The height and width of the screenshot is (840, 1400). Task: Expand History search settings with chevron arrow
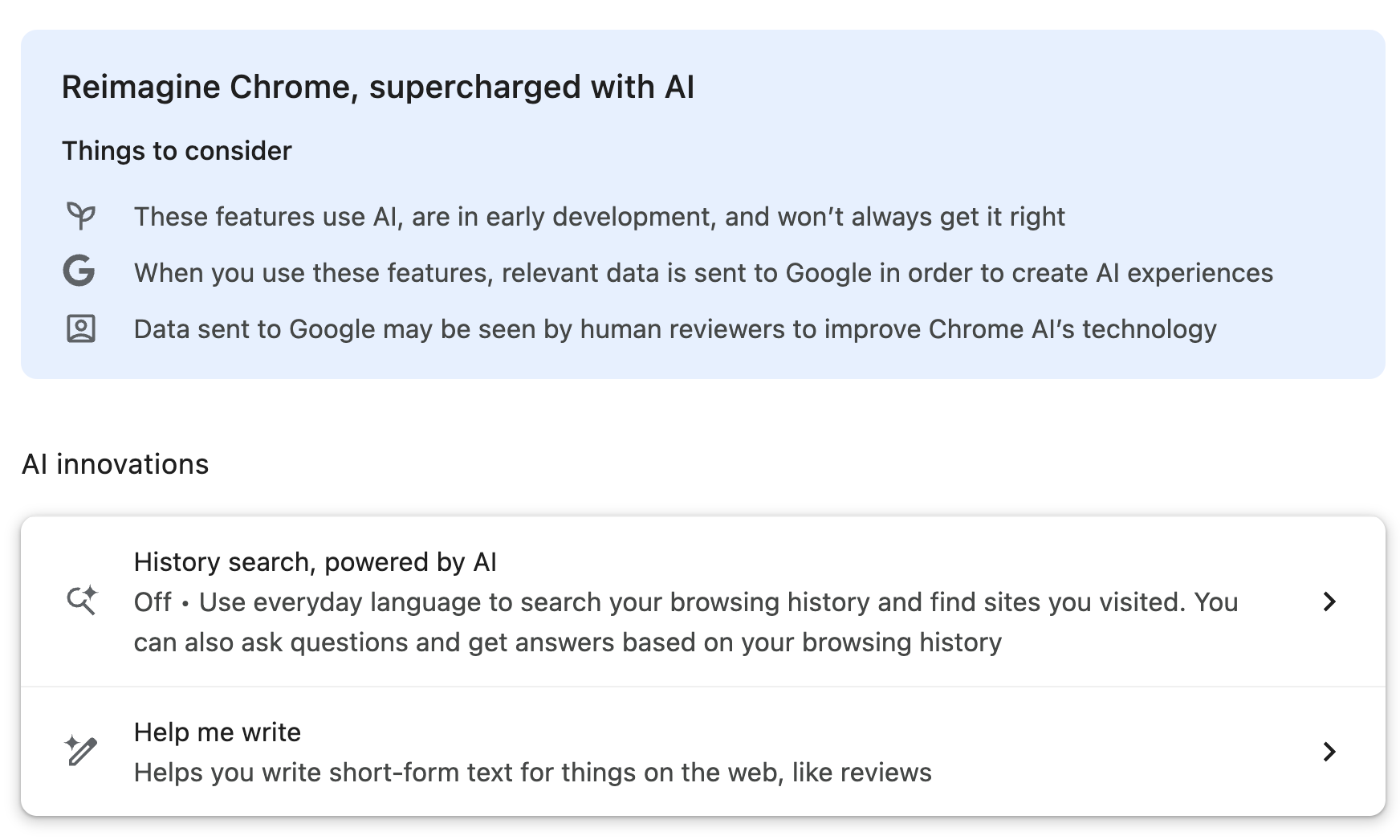click(x=1329, y=601)
